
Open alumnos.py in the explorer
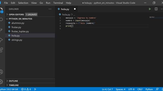pos(30,23)
